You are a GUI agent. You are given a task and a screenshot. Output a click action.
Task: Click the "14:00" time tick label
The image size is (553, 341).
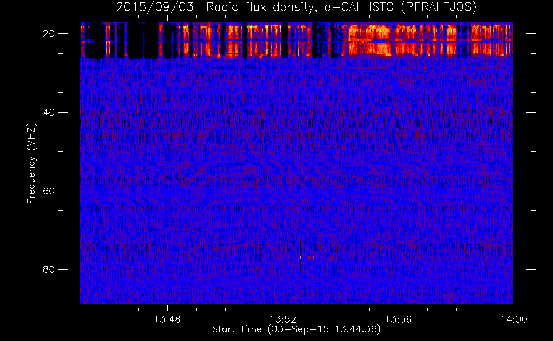(514, 320)
